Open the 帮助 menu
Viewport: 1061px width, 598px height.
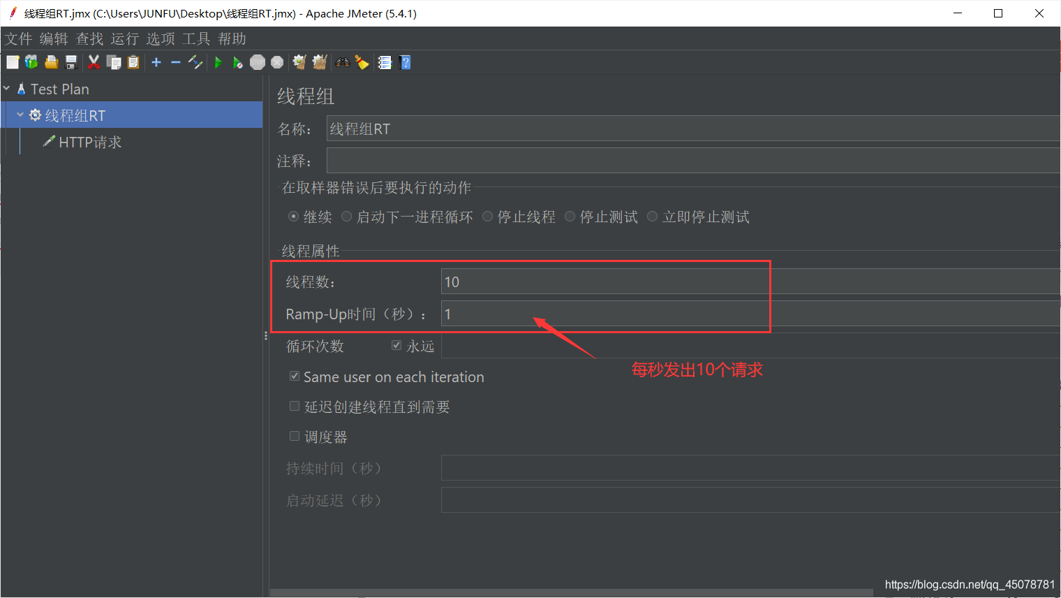click(232, 38)
